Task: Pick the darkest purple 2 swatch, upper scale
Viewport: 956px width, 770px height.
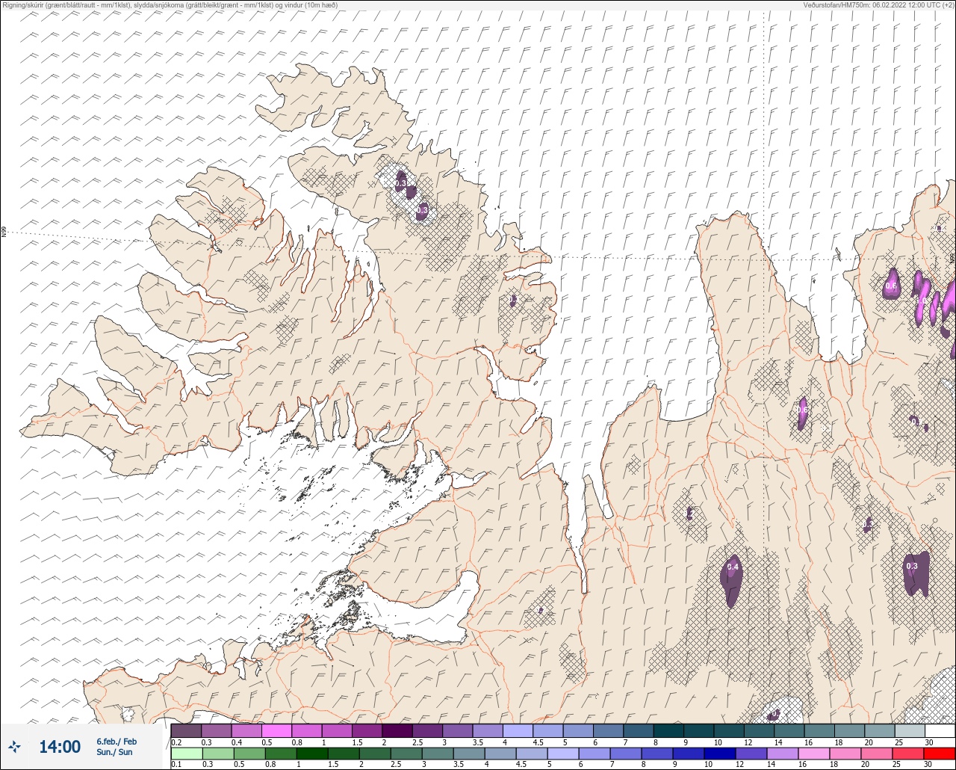Action: 397,730
